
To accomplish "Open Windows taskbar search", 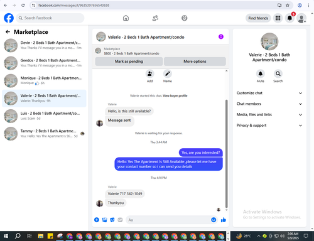I will [x=18, y=236].
